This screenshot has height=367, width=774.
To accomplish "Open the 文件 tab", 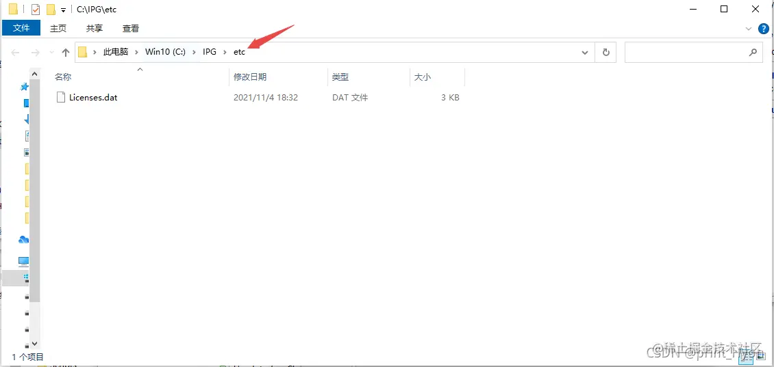I will point(21,28).
